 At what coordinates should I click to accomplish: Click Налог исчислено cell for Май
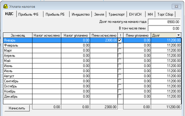point(47,61)
